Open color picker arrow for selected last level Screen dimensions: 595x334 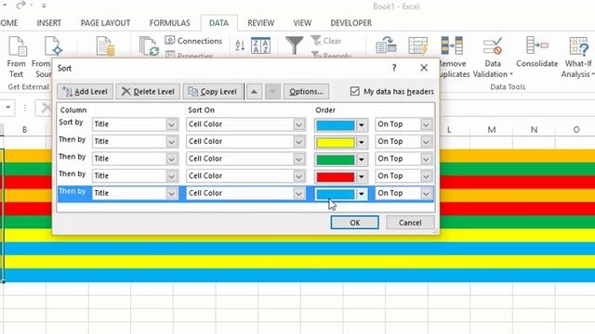362,194
